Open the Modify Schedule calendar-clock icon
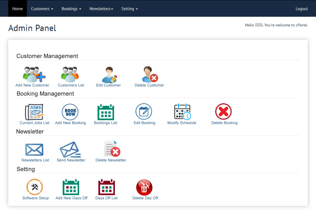The width and height of the screenshot is (316, 210). tap(182, 112)
